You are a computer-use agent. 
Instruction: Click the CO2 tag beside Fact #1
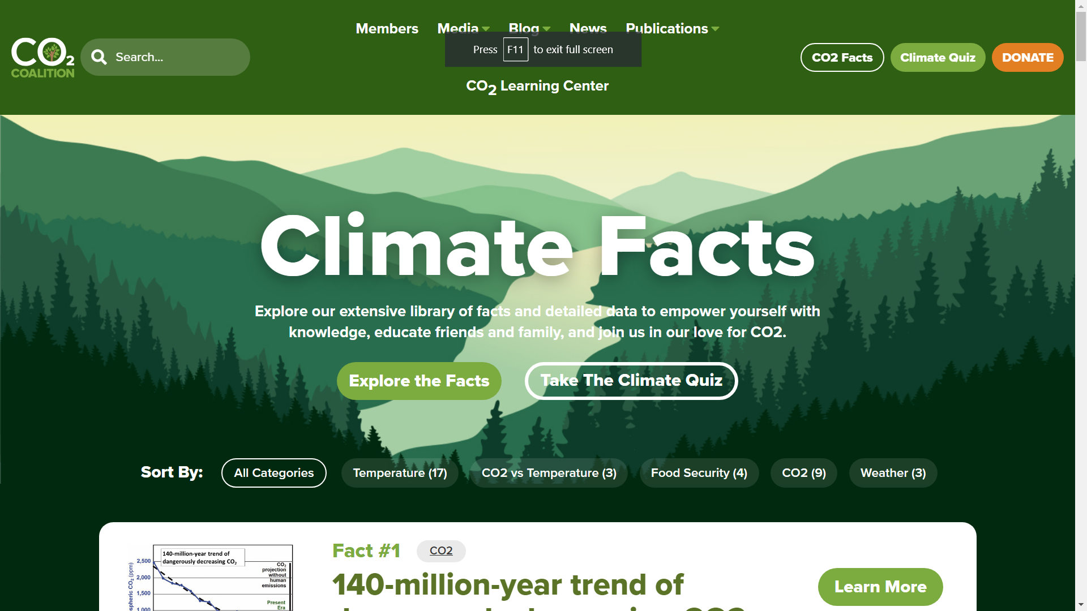[441, 550]
